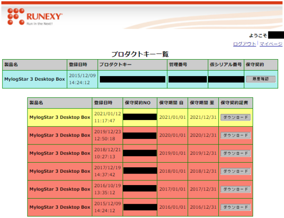This screenshot has width=284, height=218.
Task: Click the プロダクトキー column header
Action: [x=132, y=65]
